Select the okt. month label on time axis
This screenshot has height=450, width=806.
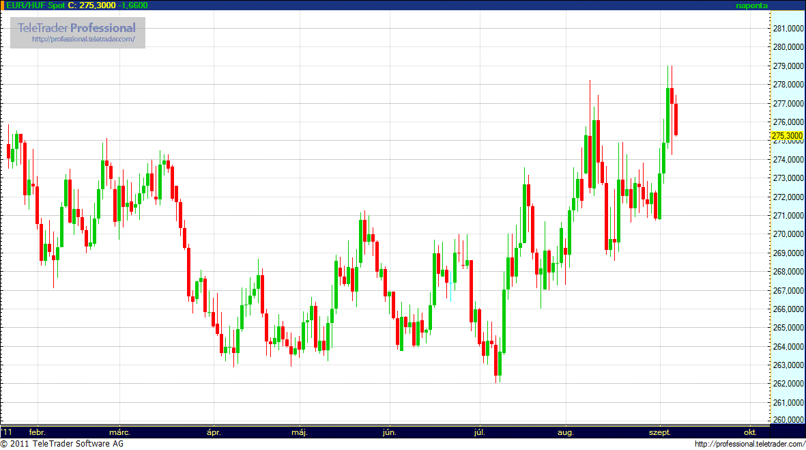click(750, 432)
